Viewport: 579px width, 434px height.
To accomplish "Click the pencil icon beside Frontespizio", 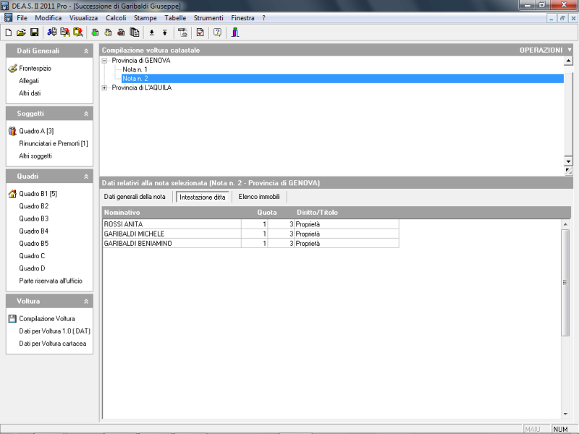I will click(x=12, y=68).
